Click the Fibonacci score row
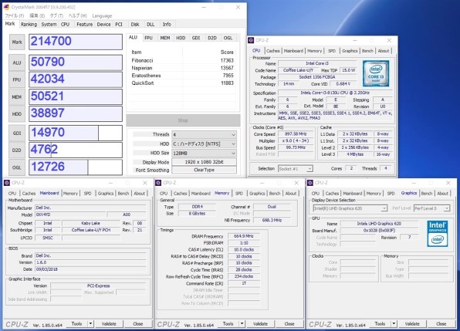The width and height of the screenshot is (460, 331). tap(182, 60)
